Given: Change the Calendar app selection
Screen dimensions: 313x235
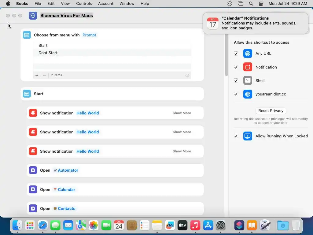Looking at the screenshot, I should pos(64,189).
